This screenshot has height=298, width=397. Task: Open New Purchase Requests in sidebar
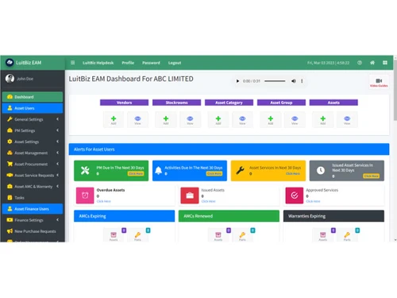point(33,231)
